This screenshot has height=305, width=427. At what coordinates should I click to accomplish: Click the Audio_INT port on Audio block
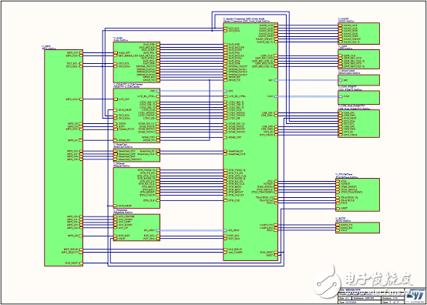pos(116,53)
